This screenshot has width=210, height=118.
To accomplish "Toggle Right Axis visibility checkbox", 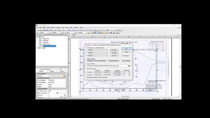I will tap(40, 39).
